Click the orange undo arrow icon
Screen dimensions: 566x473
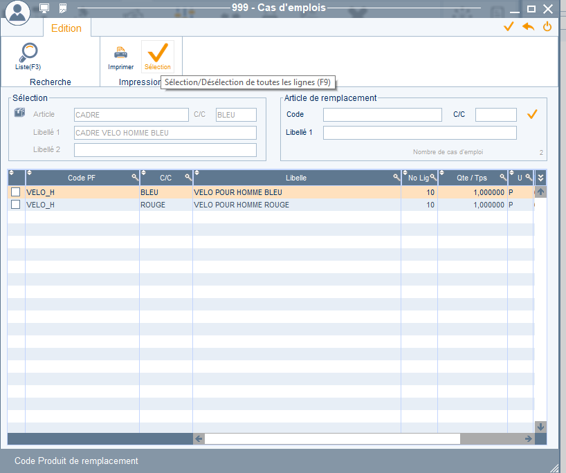528,27
